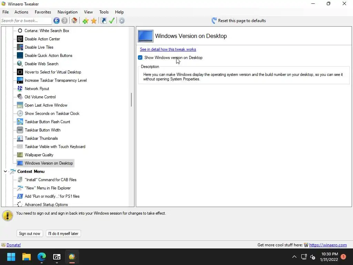
Task: Click the Taskbar Button Width icon
Action: pyautogui.click(x=20, y=130)
